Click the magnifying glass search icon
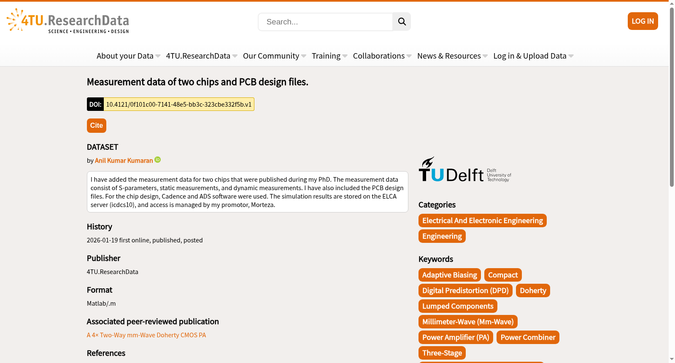 pyautogui.click(x=402, y=22)
